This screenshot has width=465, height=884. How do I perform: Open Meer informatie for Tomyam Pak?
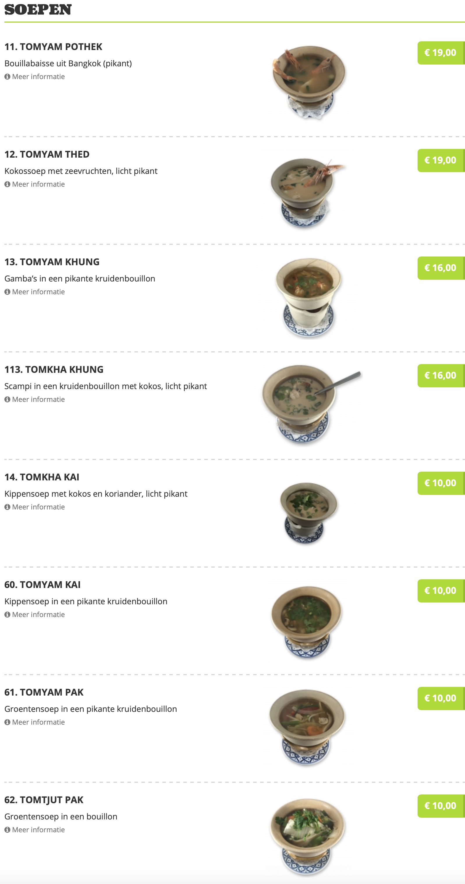coord(35,722)
